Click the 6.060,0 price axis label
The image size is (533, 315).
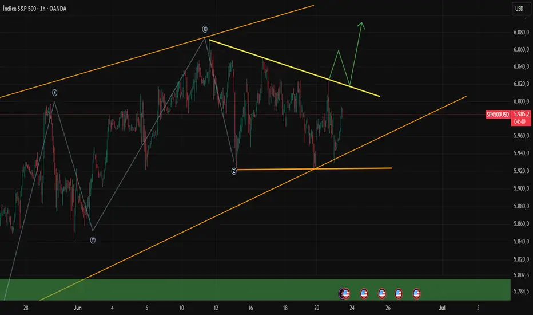[x=521, y=49]
